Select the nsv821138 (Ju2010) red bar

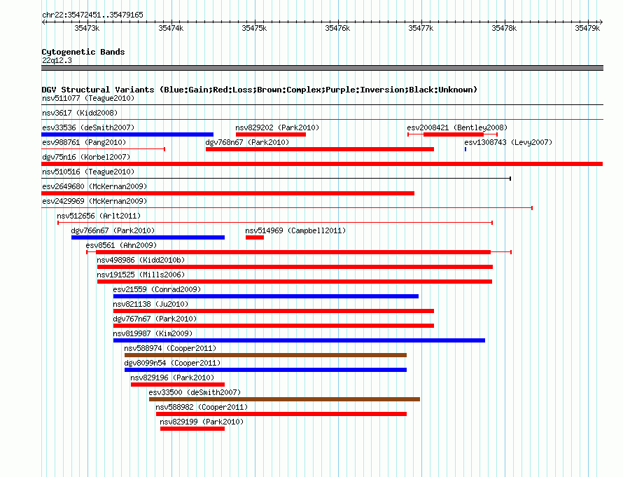pyautogui.click(x=274, y=311)
